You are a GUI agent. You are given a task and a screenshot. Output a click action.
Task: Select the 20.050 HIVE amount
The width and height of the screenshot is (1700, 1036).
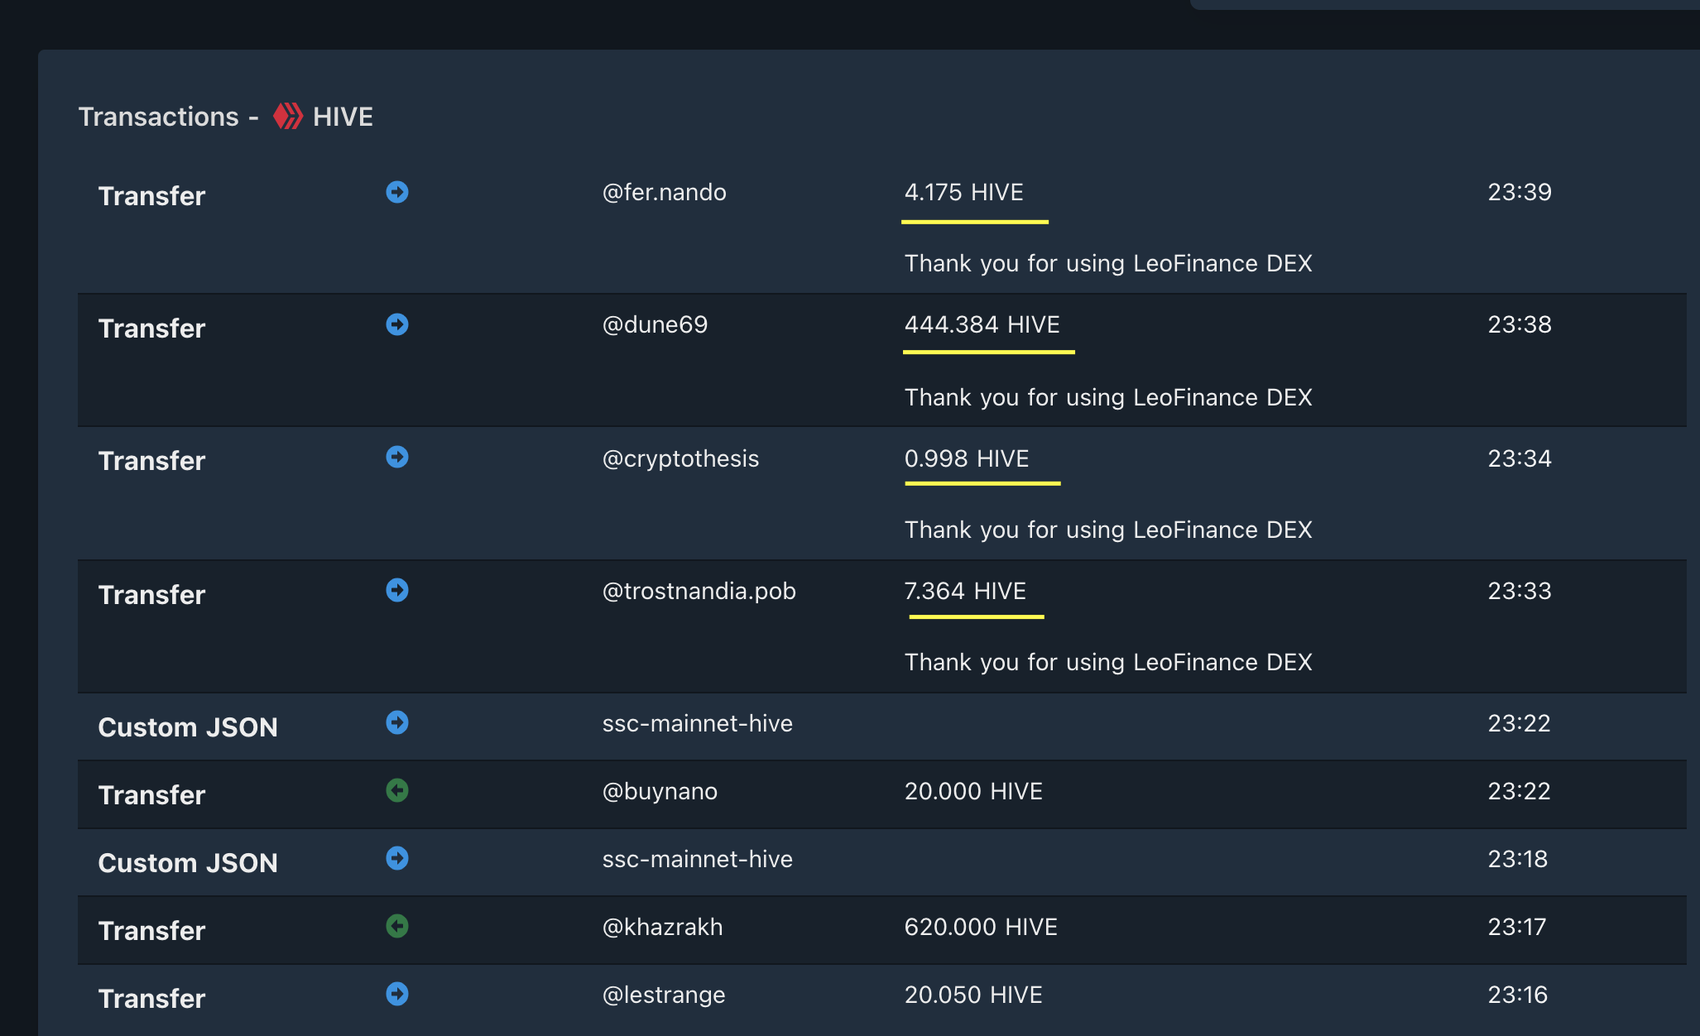973,995
